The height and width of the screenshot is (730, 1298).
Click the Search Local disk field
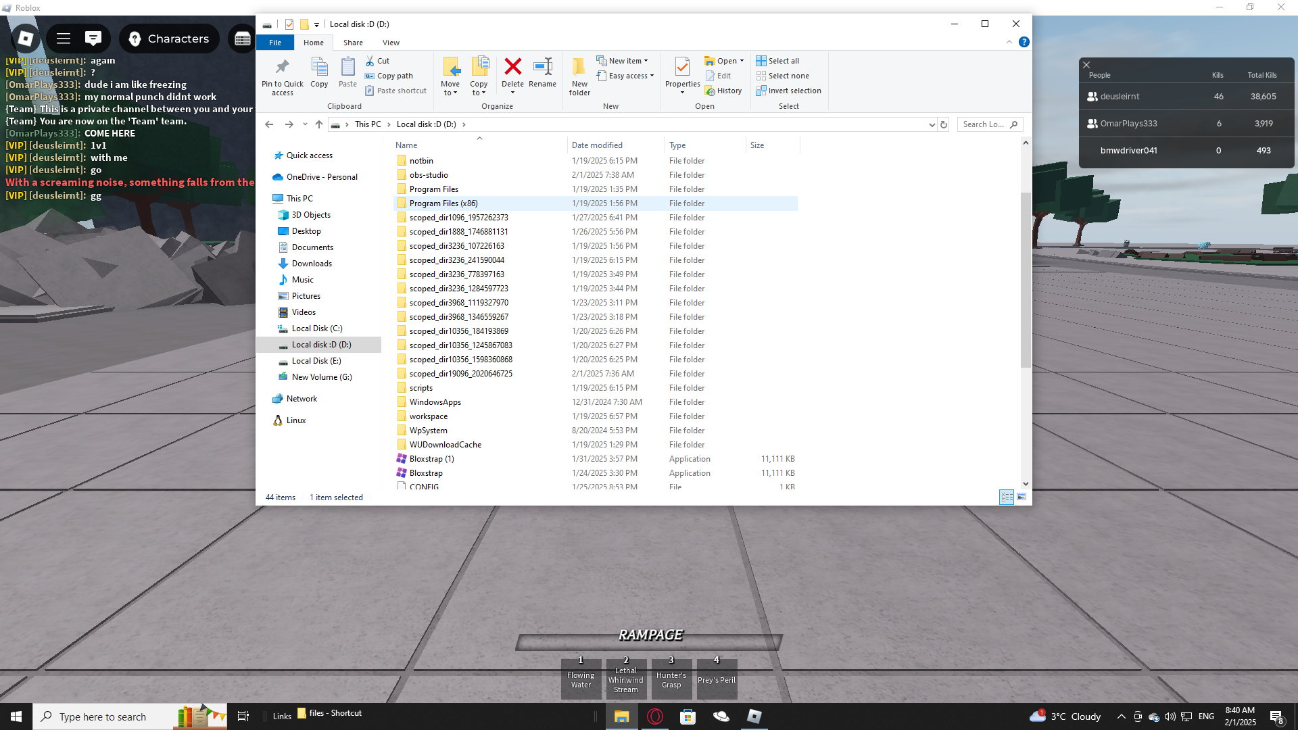(984, 124)
